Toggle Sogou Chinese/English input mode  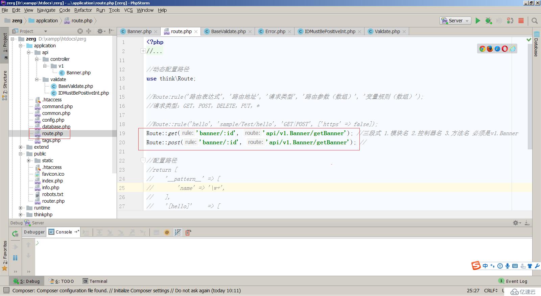485,266
